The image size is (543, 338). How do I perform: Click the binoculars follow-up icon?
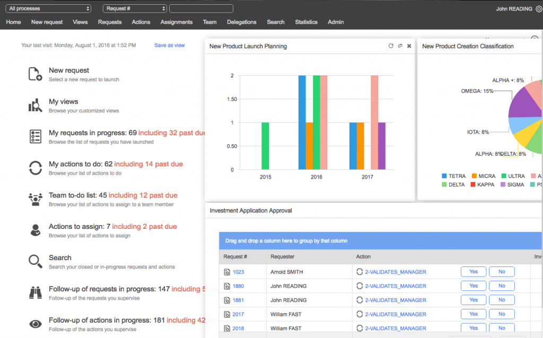click(x=35, y=292)
